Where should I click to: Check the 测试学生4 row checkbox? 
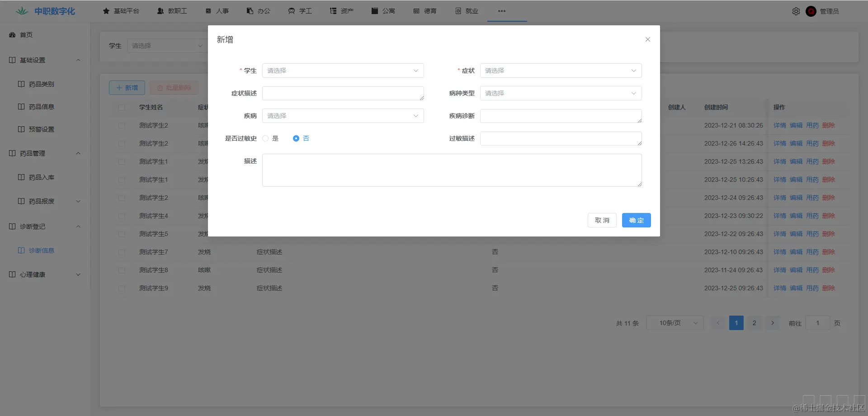122,216
